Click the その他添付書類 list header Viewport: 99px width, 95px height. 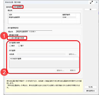[42, 59]
